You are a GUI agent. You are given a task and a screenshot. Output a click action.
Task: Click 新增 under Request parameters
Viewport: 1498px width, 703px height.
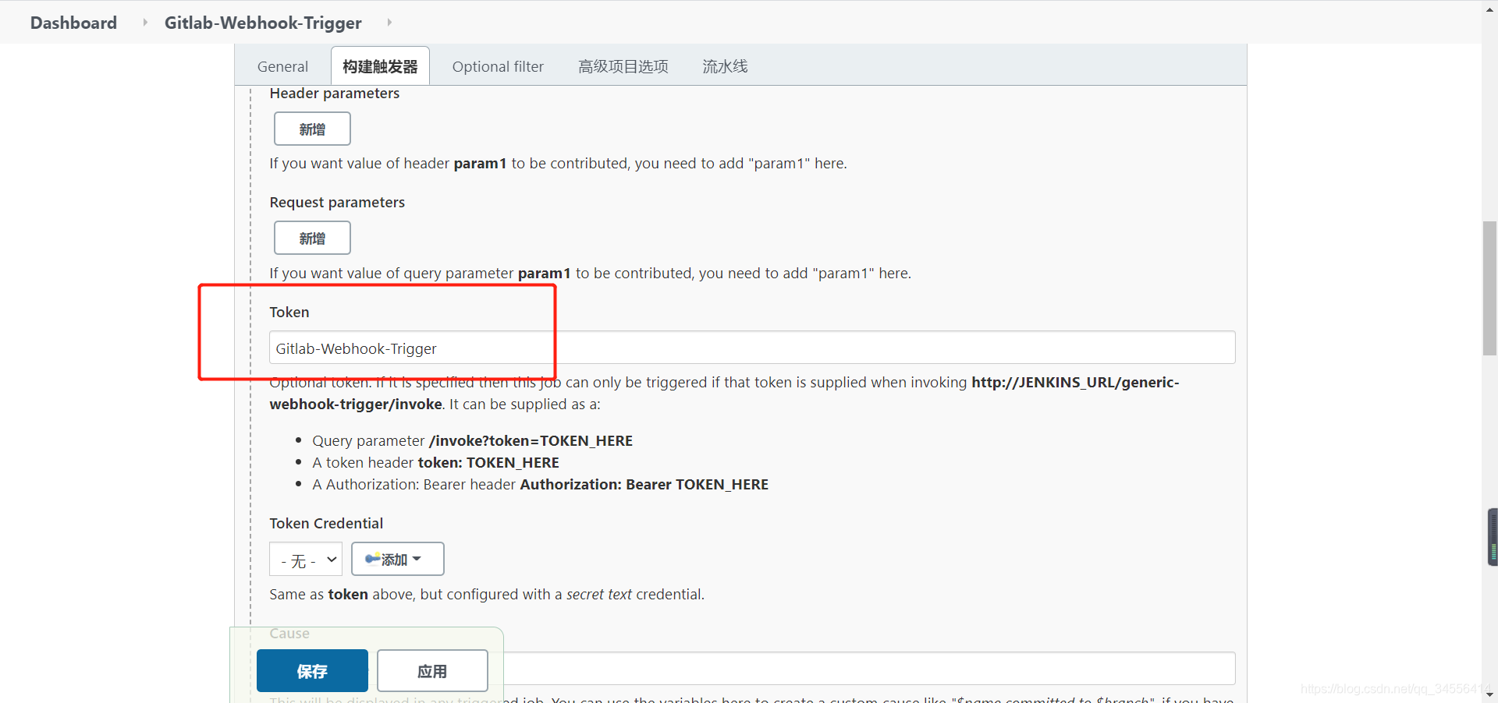pos(311,238)
